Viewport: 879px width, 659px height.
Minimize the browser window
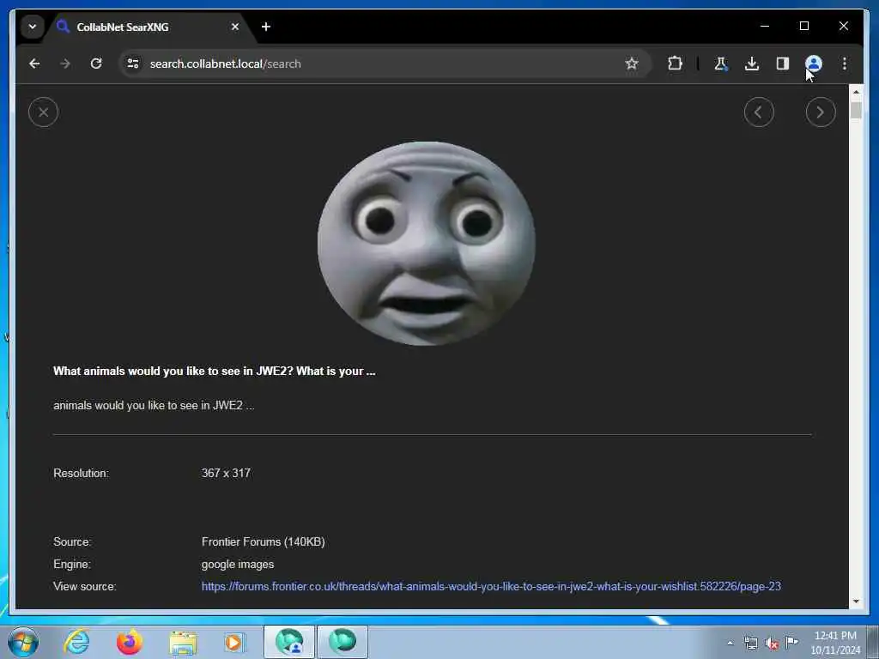pos(765,27)
